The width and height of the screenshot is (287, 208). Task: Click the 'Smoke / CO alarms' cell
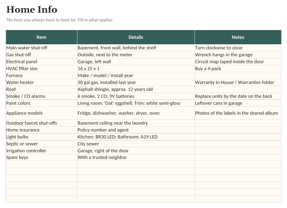(42, 96)
